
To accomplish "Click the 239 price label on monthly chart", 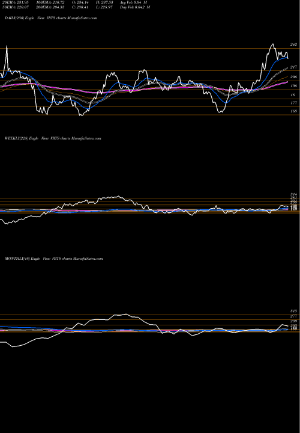I will click(293, 321).
